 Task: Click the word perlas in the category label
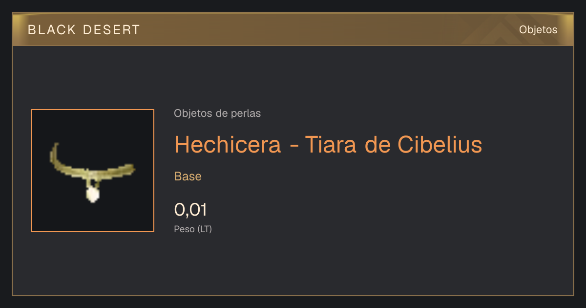coord(246,113)
